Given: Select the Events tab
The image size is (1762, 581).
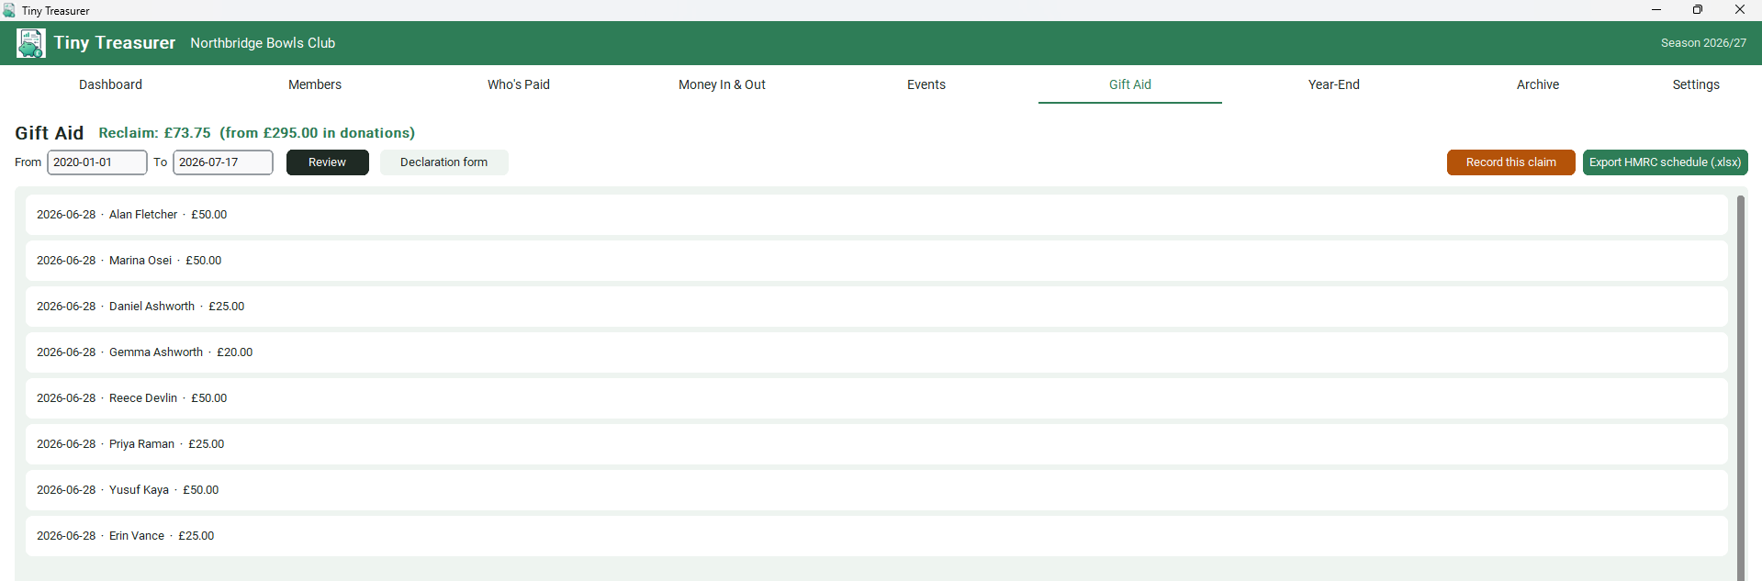Looking at the screenshot, I should 926,84.
